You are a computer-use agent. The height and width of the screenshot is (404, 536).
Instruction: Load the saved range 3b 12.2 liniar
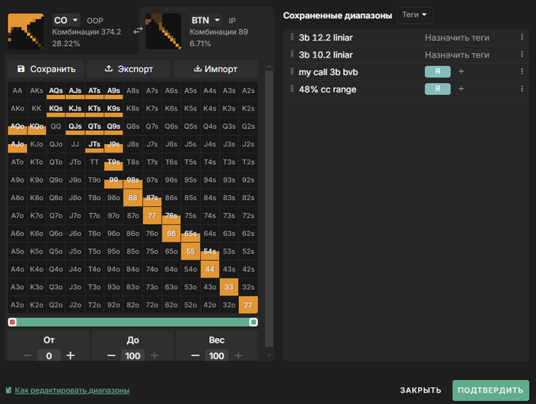(325, 38)
